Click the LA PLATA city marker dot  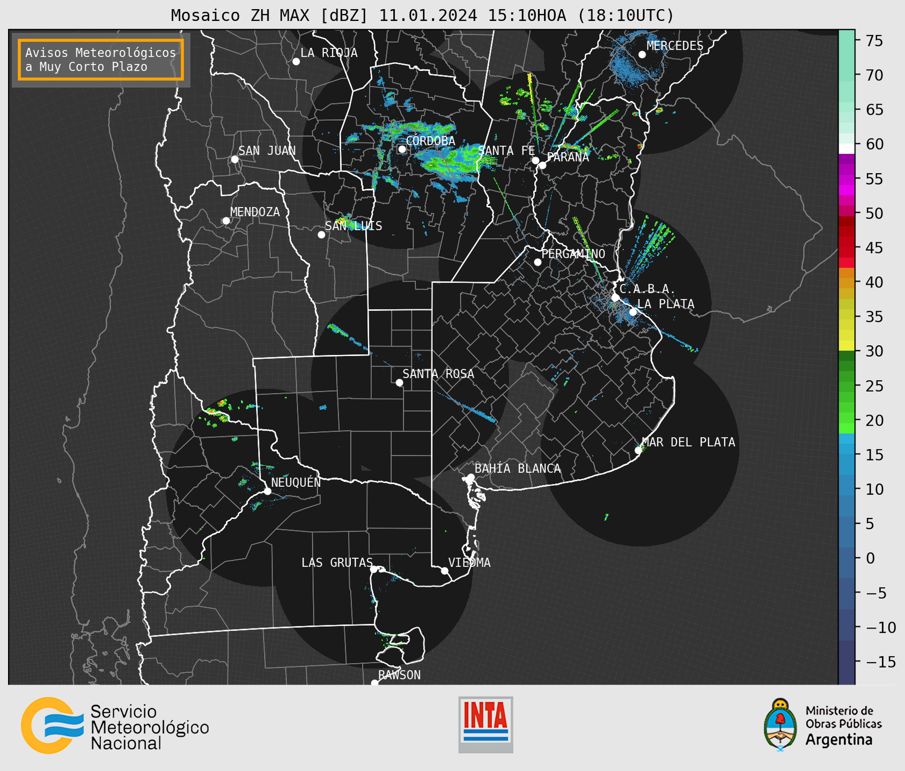(633, 312)
